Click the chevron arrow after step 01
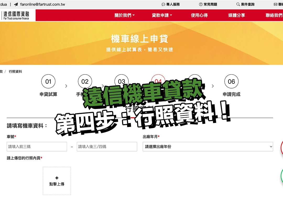 pyautogui.click(x=66, y=86)
